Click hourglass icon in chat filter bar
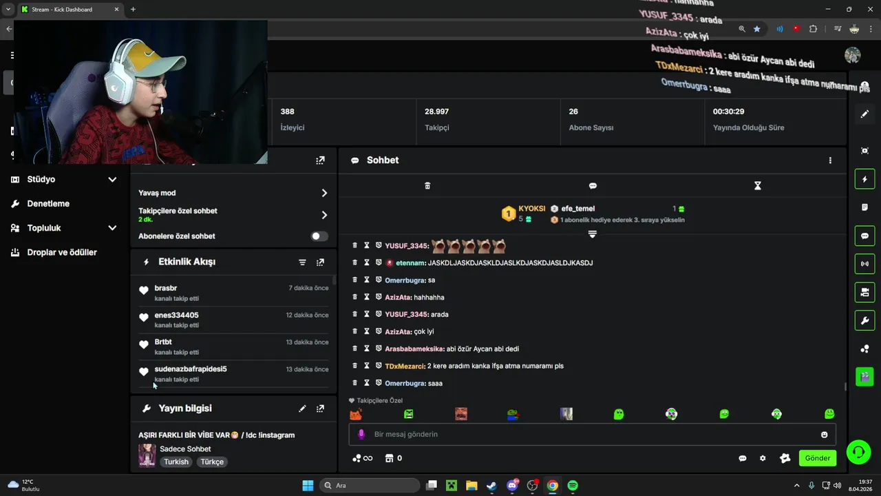Viewport: 881px width, 496px height. click(x=758, y=186)
